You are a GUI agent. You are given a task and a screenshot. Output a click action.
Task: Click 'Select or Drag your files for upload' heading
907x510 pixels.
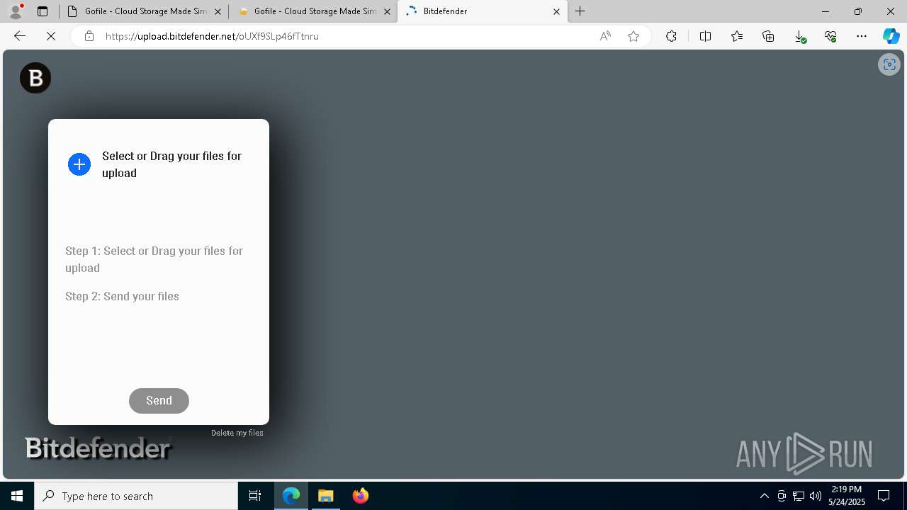172,164
